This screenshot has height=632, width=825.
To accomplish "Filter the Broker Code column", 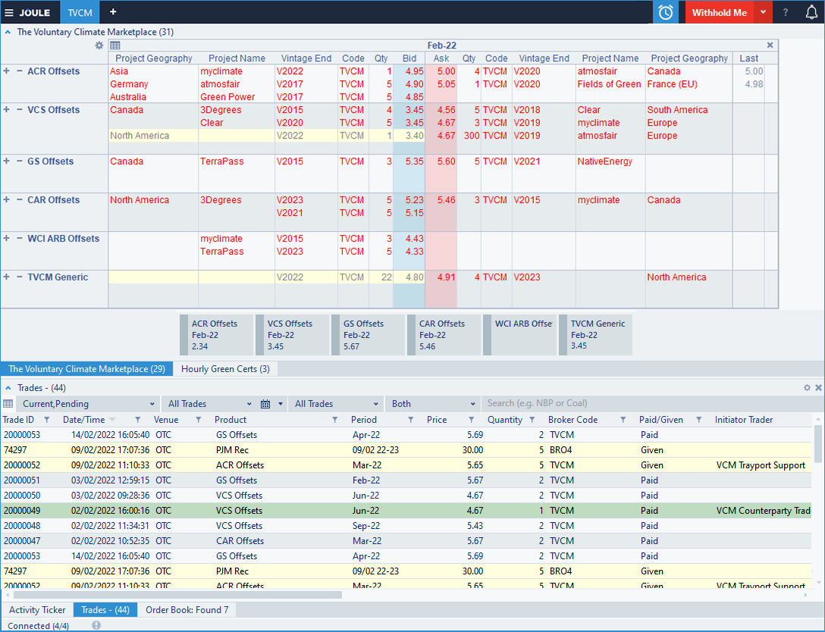I will (x=623, y=420).
